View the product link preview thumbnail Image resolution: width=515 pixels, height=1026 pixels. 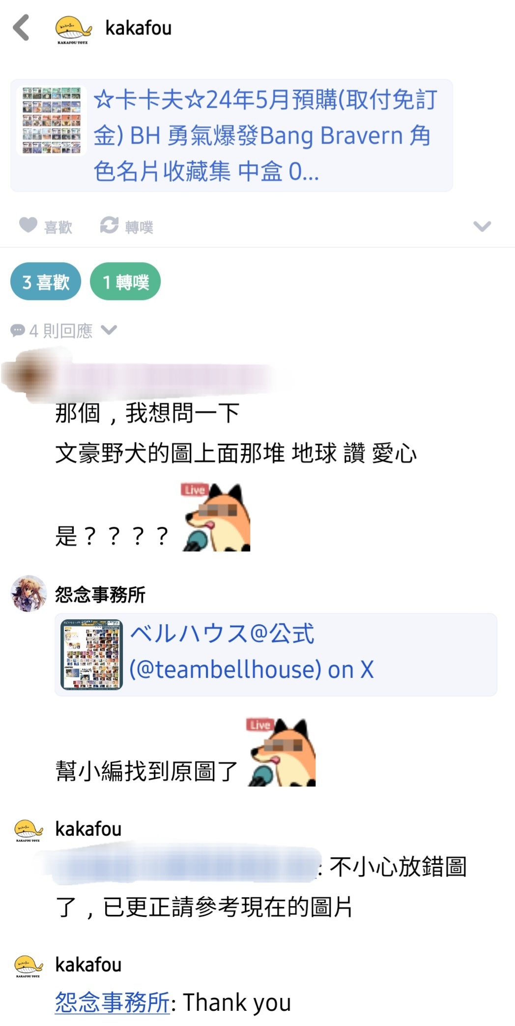(52, 121)
